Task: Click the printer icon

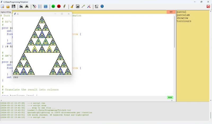Action: tap(27, 6)
